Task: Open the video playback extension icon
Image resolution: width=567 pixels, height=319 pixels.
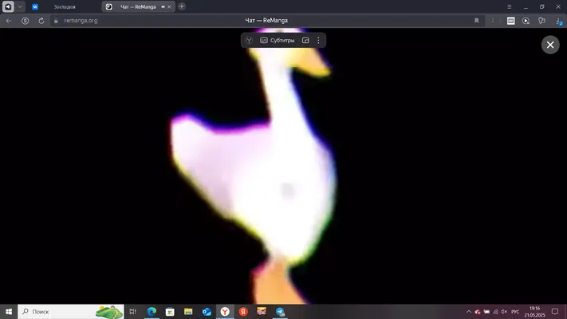Action: click(526, 21)
